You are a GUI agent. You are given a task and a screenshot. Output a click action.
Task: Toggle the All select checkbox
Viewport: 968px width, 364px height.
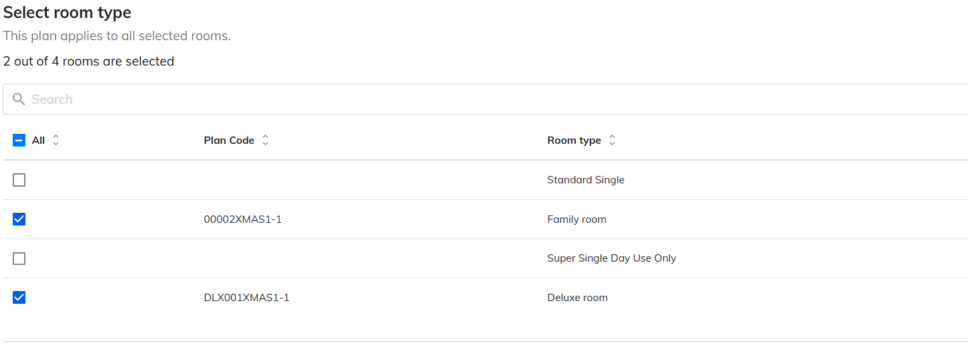pos(19,141)
